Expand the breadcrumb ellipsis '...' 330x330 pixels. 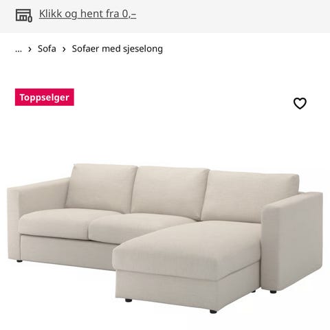19,49
